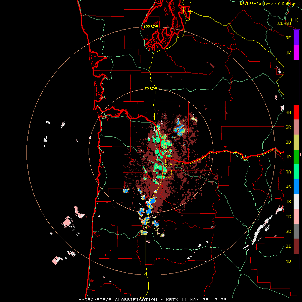Screen dimensions: 302x302
Task: Click the BI brown legend swatch
Action: [x=296, y=246]
